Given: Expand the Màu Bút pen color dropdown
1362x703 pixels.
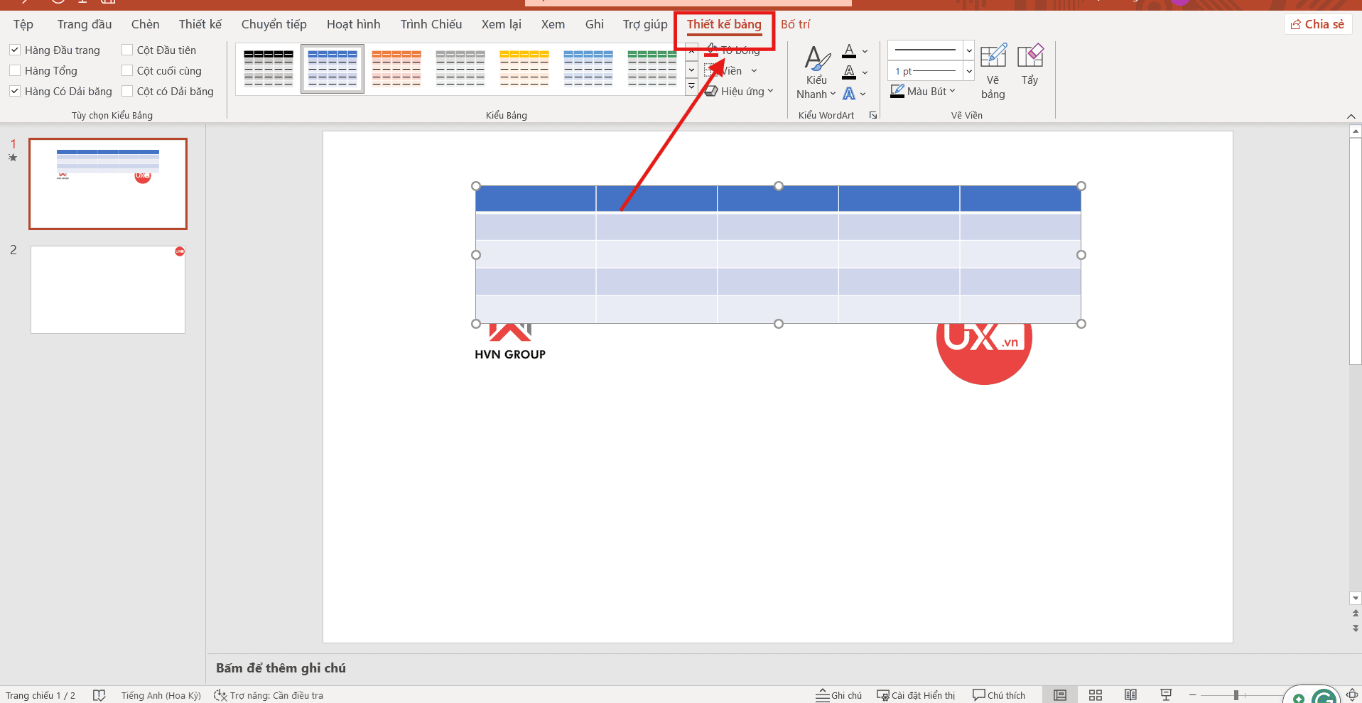Looking at the screenshot, I should coord(952,92).
